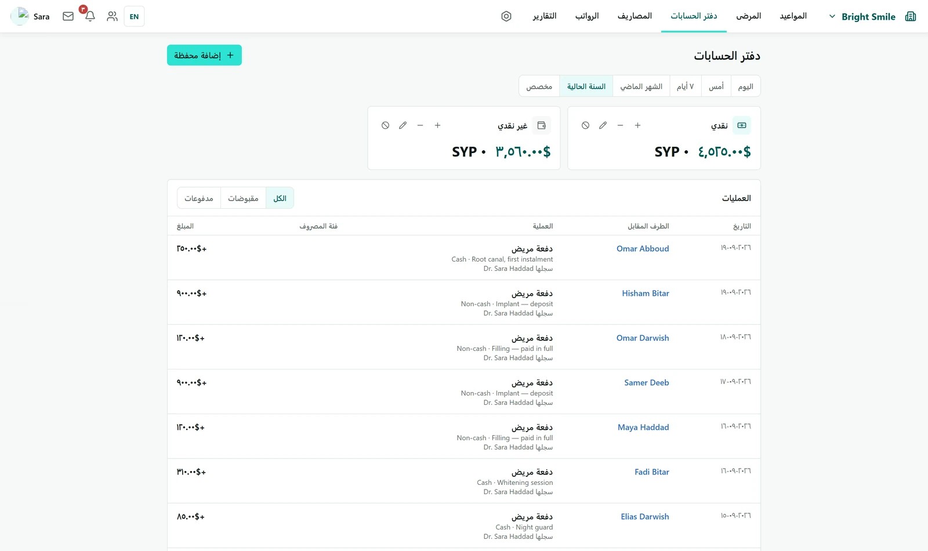Open the notifications bell
Screen dimensions: 928x551
(x=90, y=16)
